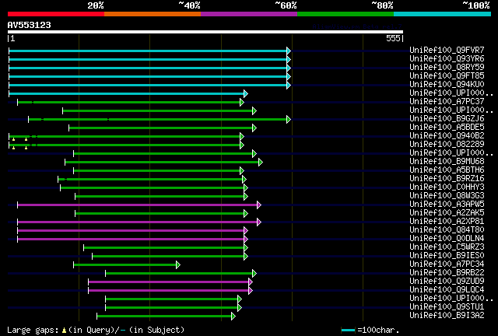Click the yellow query-gap marker in Large gaps legend
This screenshot has width=498, height=336.
click(64, 331)
